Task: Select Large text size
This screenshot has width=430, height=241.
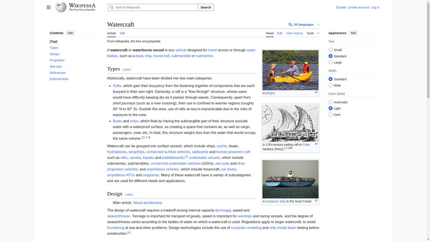Action: point(330,63)
